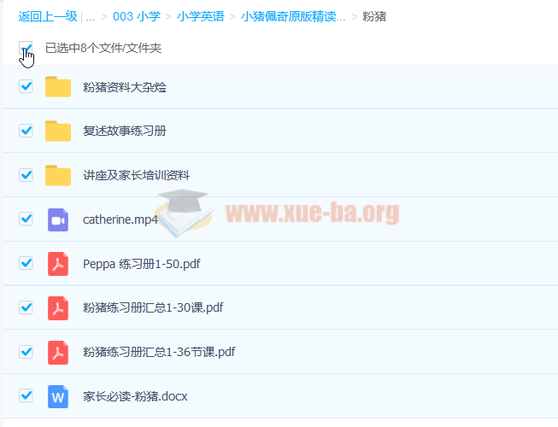Screen dimensions: 558x427
Task: Uncheck the 家长必读-粉猪.docx checkbox
Action: pos(26,396)
